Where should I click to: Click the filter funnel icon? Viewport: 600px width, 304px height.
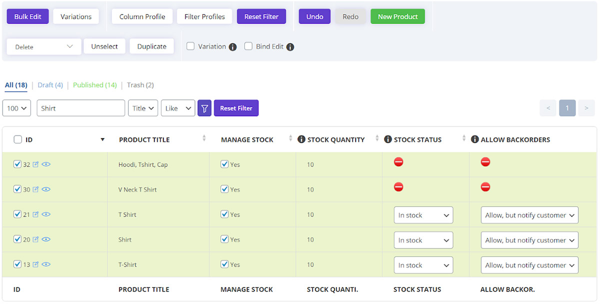coord(204,108)
